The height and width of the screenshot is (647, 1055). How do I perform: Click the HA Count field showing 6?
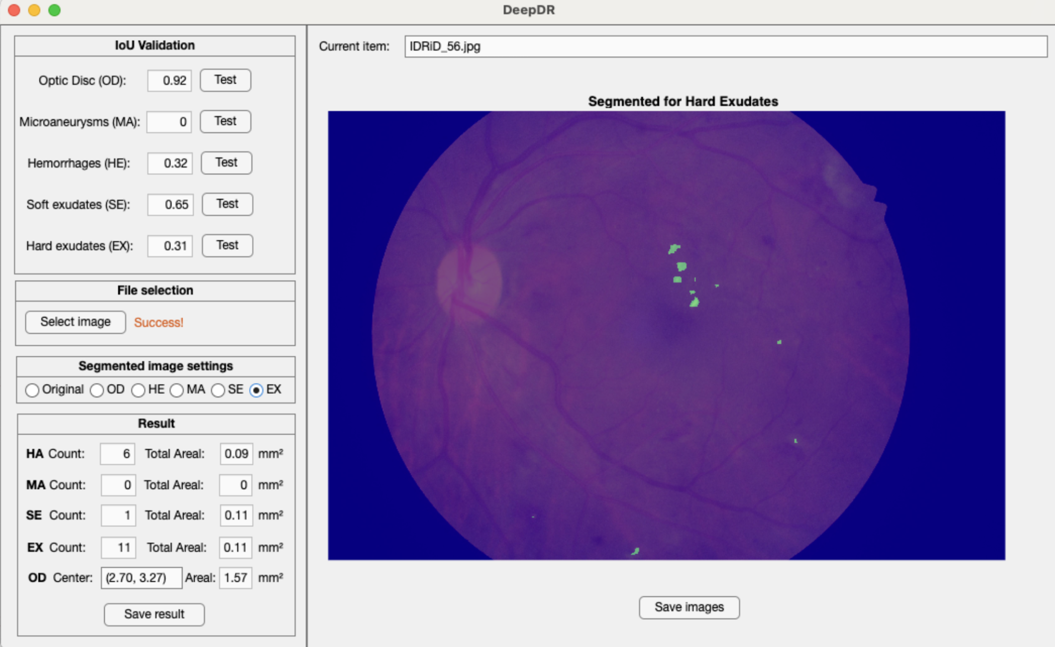coord(117,454)
